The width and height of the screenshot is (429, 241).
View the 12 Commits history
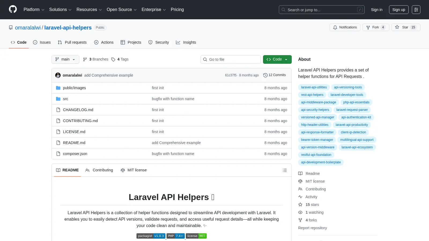coord(275,75)
